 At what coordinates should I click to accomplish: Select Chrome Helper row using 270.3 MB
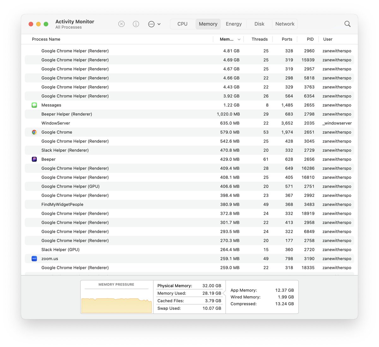[x=189, y=240]
